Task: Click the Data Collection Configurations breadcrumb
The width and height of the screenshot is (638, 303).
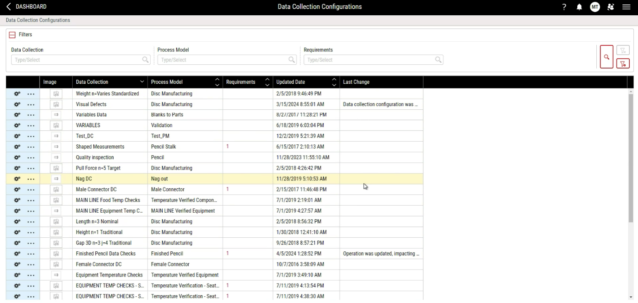Action: click(x=38, y=20)
